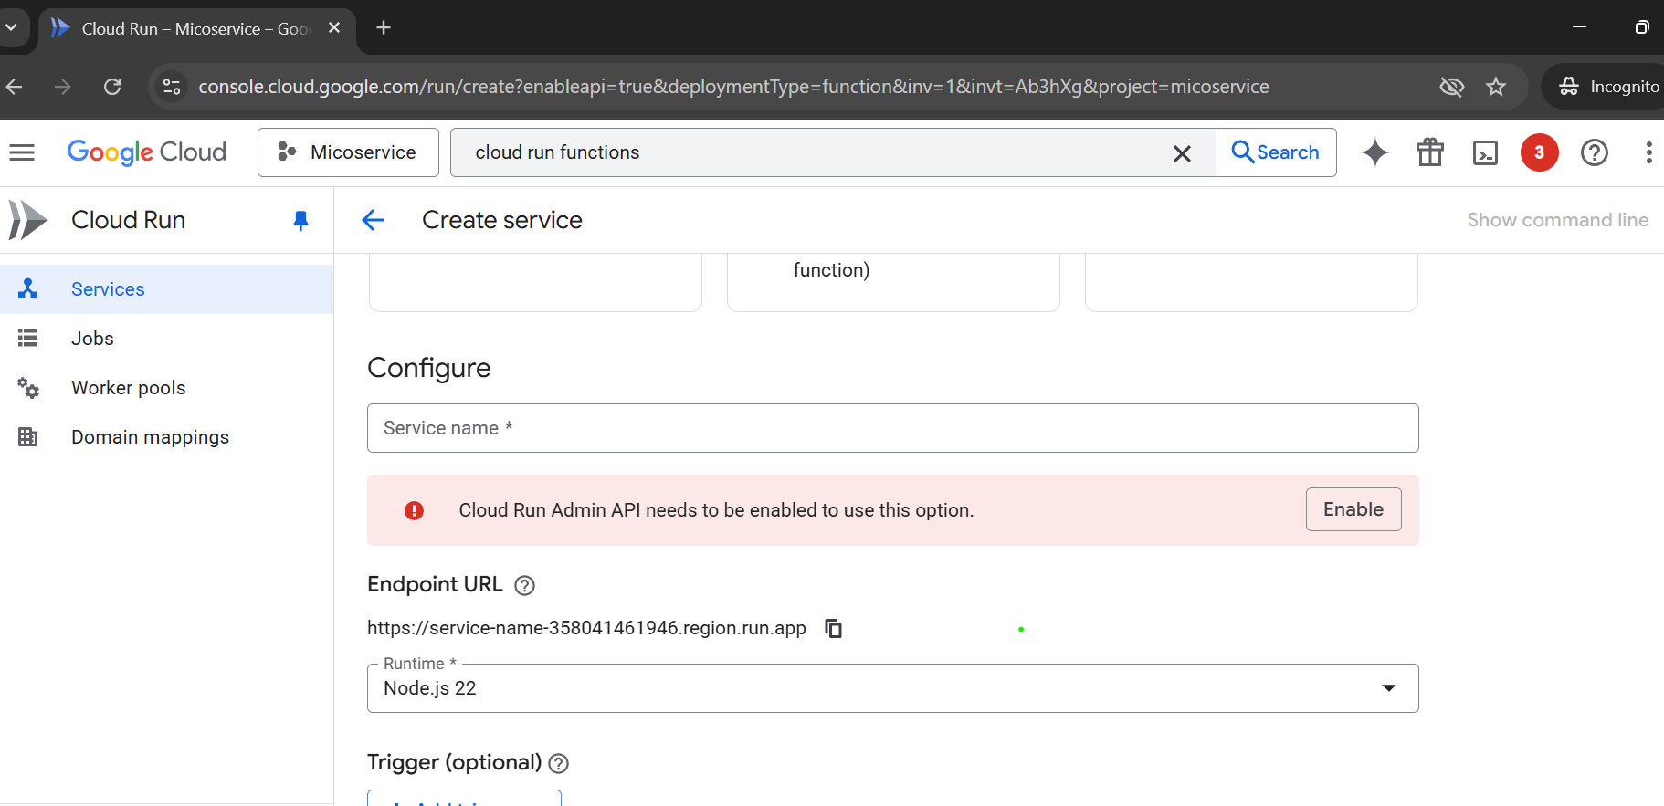Select Jobs in the sidebar
Image resolution: width=1664 pixels, height=806 pixels.
pyautogui.click(x=92, y=339)
